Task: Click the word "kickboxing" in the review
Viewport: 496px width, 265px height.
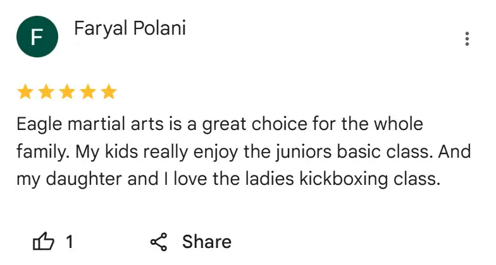Action: (x=344, y=179)
